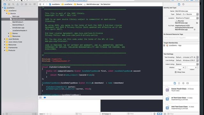Show the Media library

187,83
